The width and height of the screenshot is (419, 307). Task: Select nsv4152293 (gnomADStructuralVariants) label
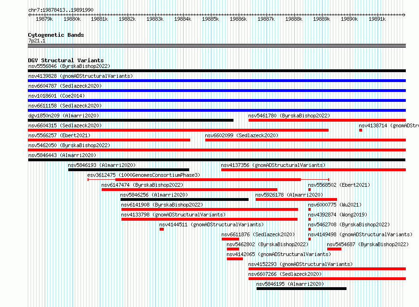click(300, 264)
